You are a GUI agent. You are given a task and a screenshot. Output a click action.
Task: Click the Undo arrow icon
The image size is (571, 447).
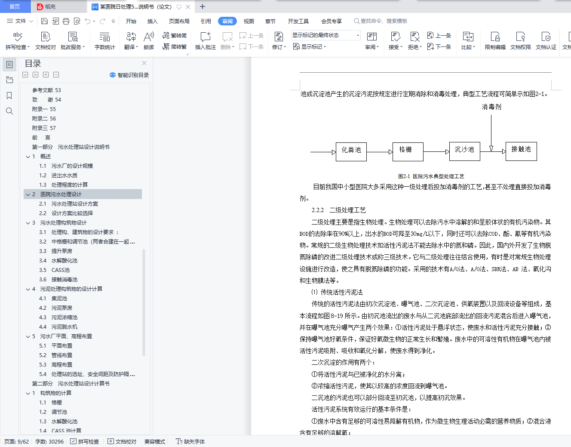88,21
